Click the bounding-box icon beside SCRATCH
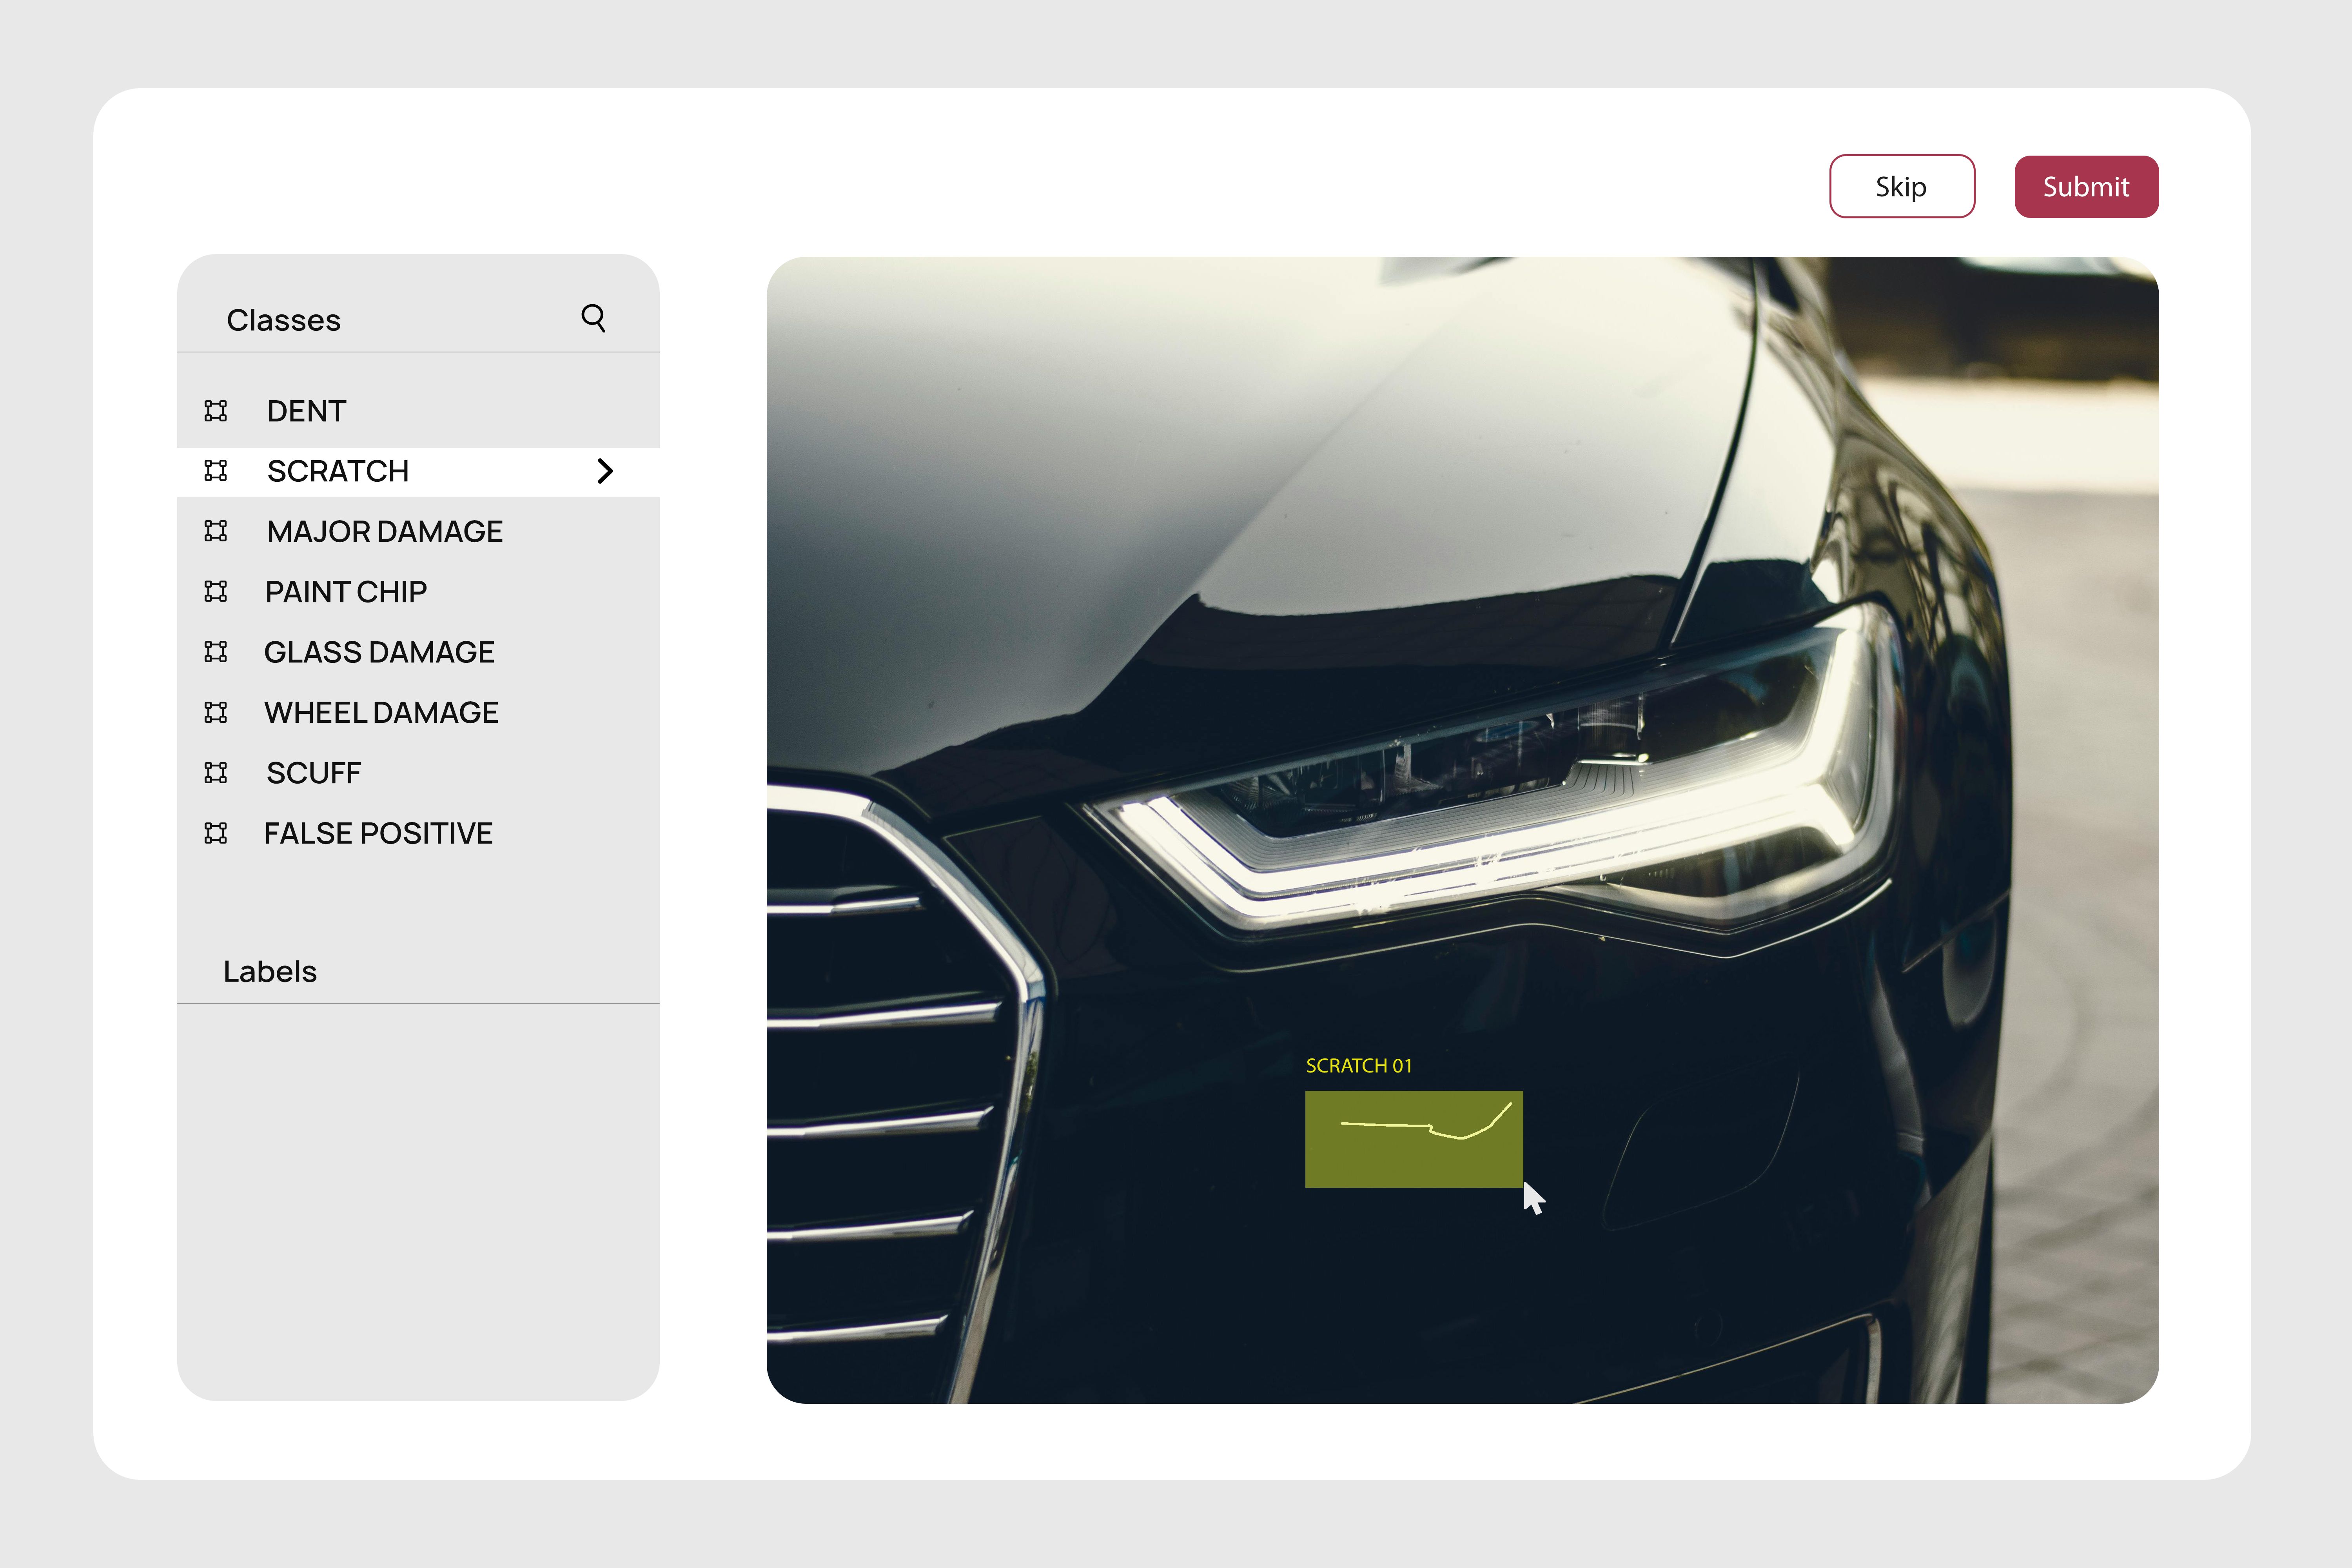 tap(216, 471)
